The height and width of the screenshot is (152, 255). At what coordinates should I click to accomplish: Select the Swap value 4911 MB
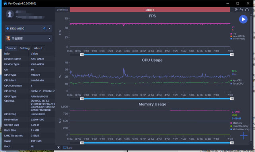(36, 141)
